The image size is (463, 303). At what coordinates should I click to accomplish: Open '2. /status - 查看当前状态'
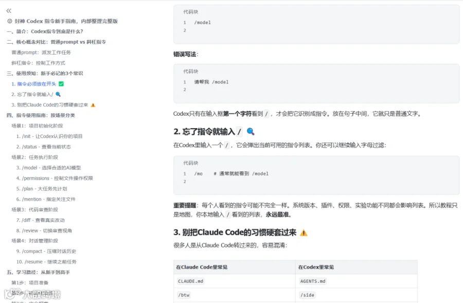coord(43,147)
